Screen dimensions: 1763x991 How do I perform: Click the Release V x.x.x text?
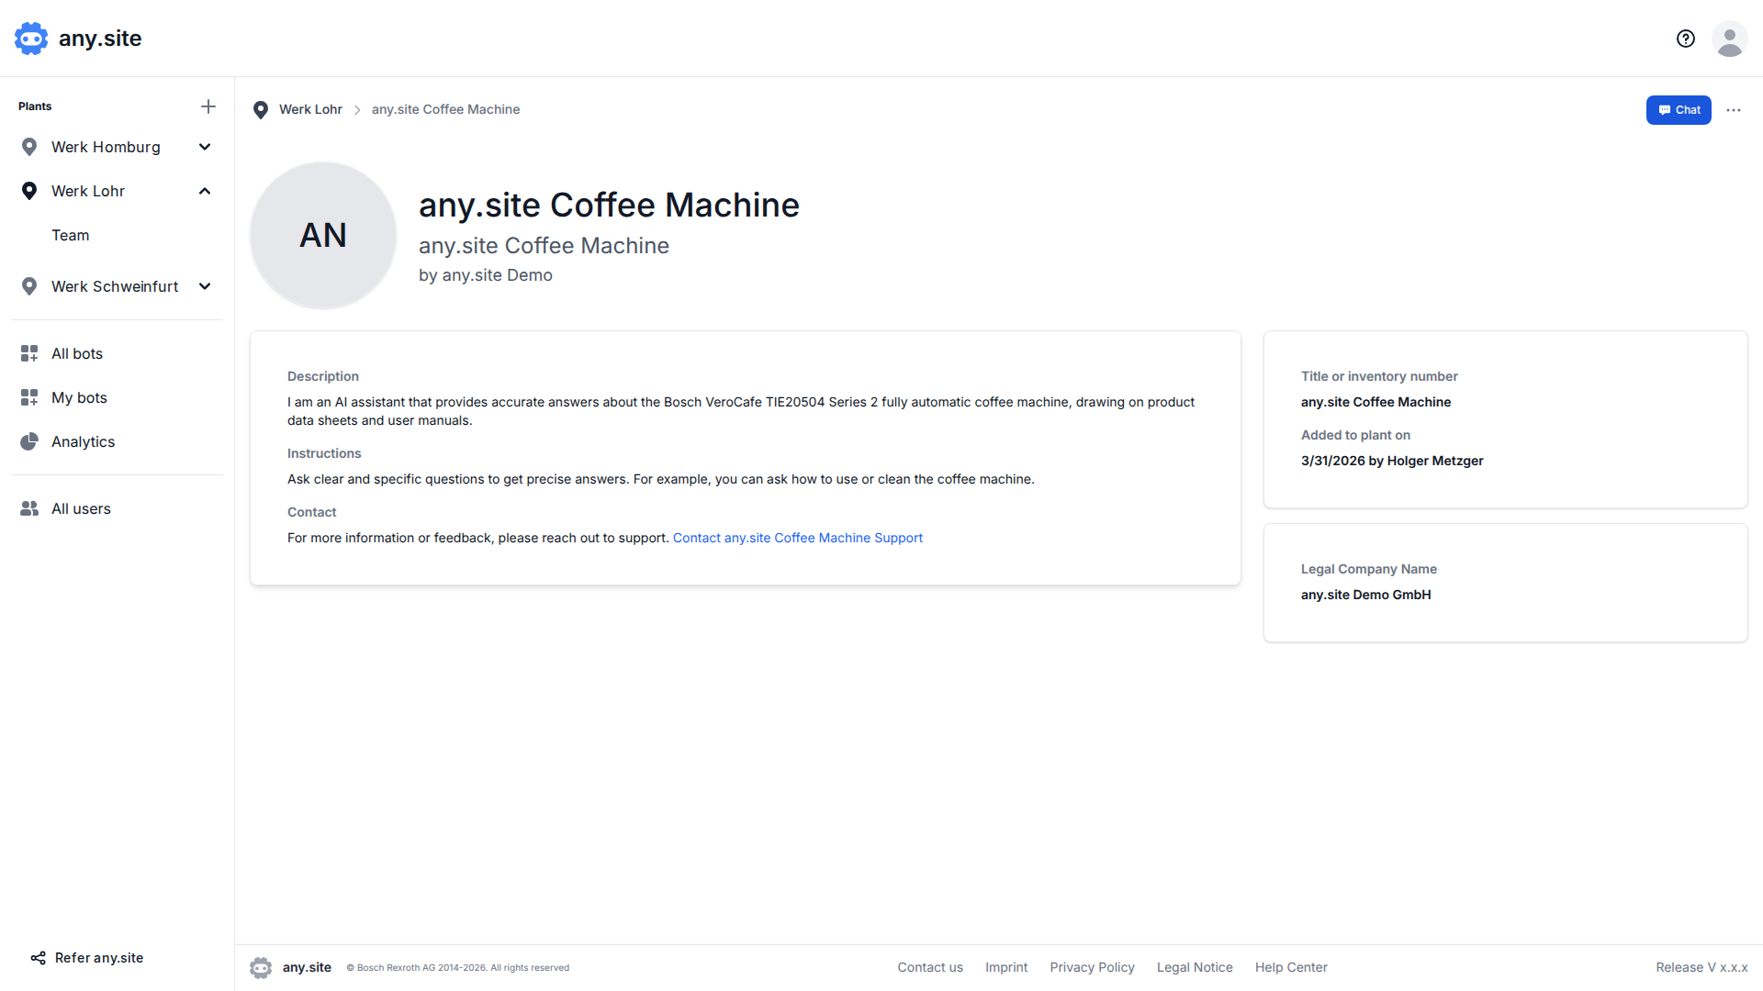(x=1701, y=967)
